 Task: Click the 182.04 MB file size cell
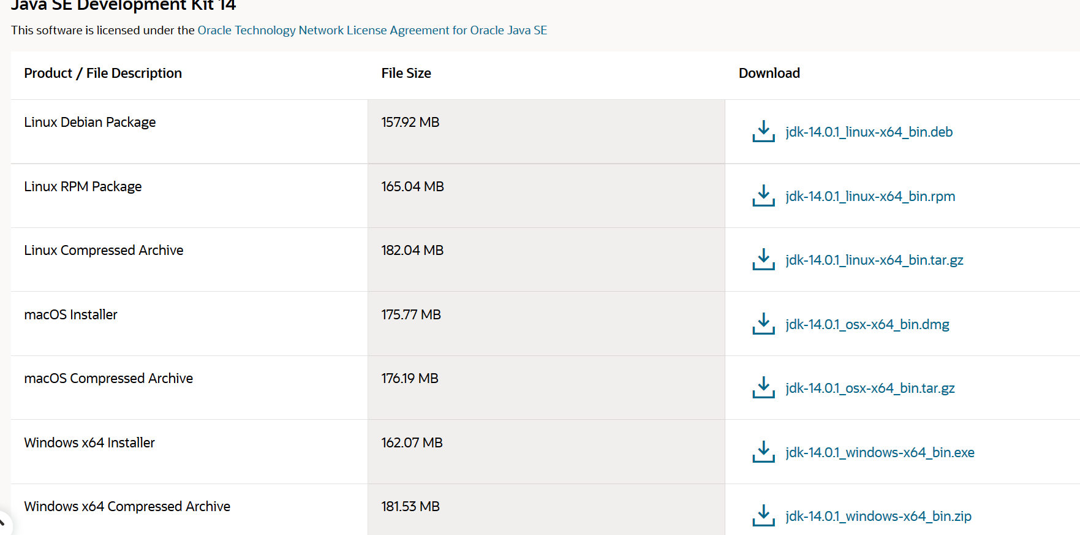[546, 260]
